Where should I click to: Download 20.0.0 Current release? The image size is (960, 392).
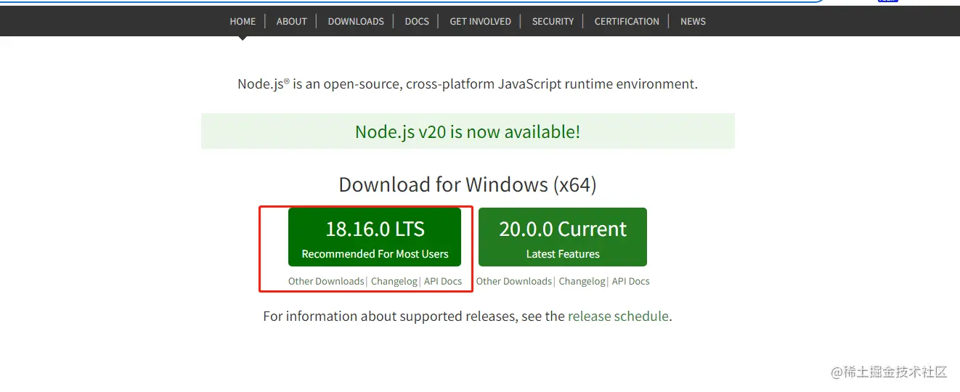563,237
